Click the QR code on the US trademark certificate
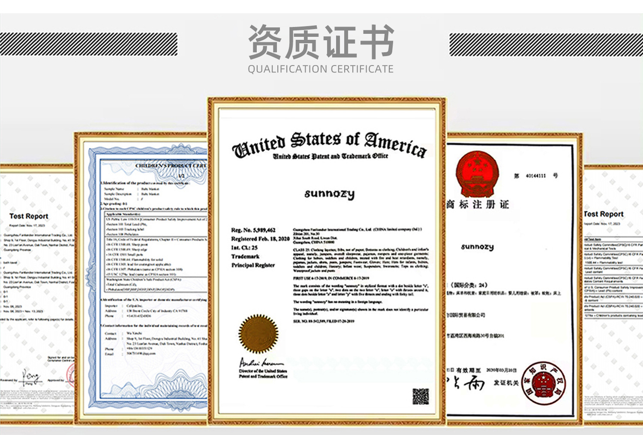 (421, 396)
